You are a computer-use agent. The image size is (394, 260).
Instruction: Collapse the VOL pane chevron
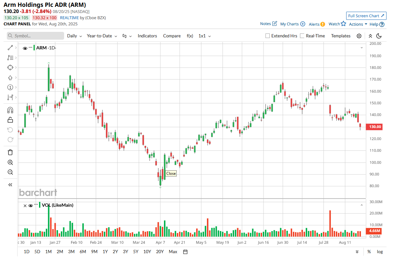pyautogui.click(x=361, y=205)
